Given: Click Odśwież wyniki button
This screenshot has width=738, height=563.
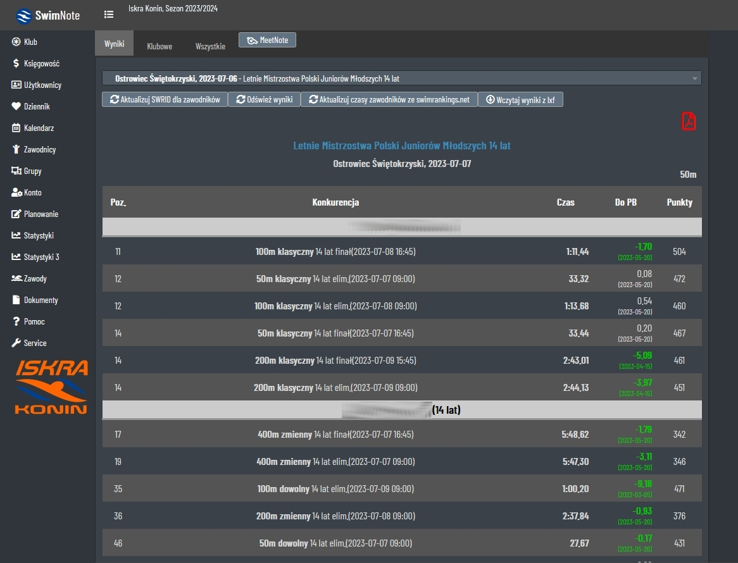Looking at the screenshot, I should click(x=264, y=99).
